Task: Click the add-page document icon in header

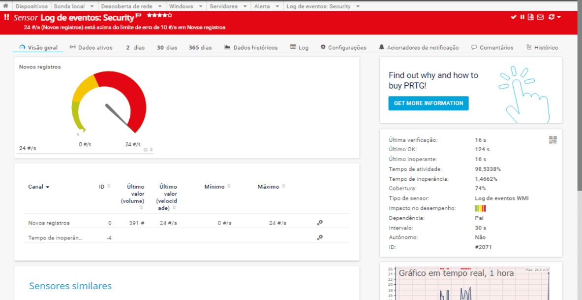Action: pyautogui.click(x=531, y=17)
